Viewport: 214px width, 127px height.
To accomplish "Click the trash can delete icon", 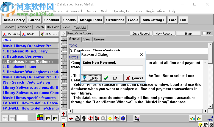I will [84, 119].
